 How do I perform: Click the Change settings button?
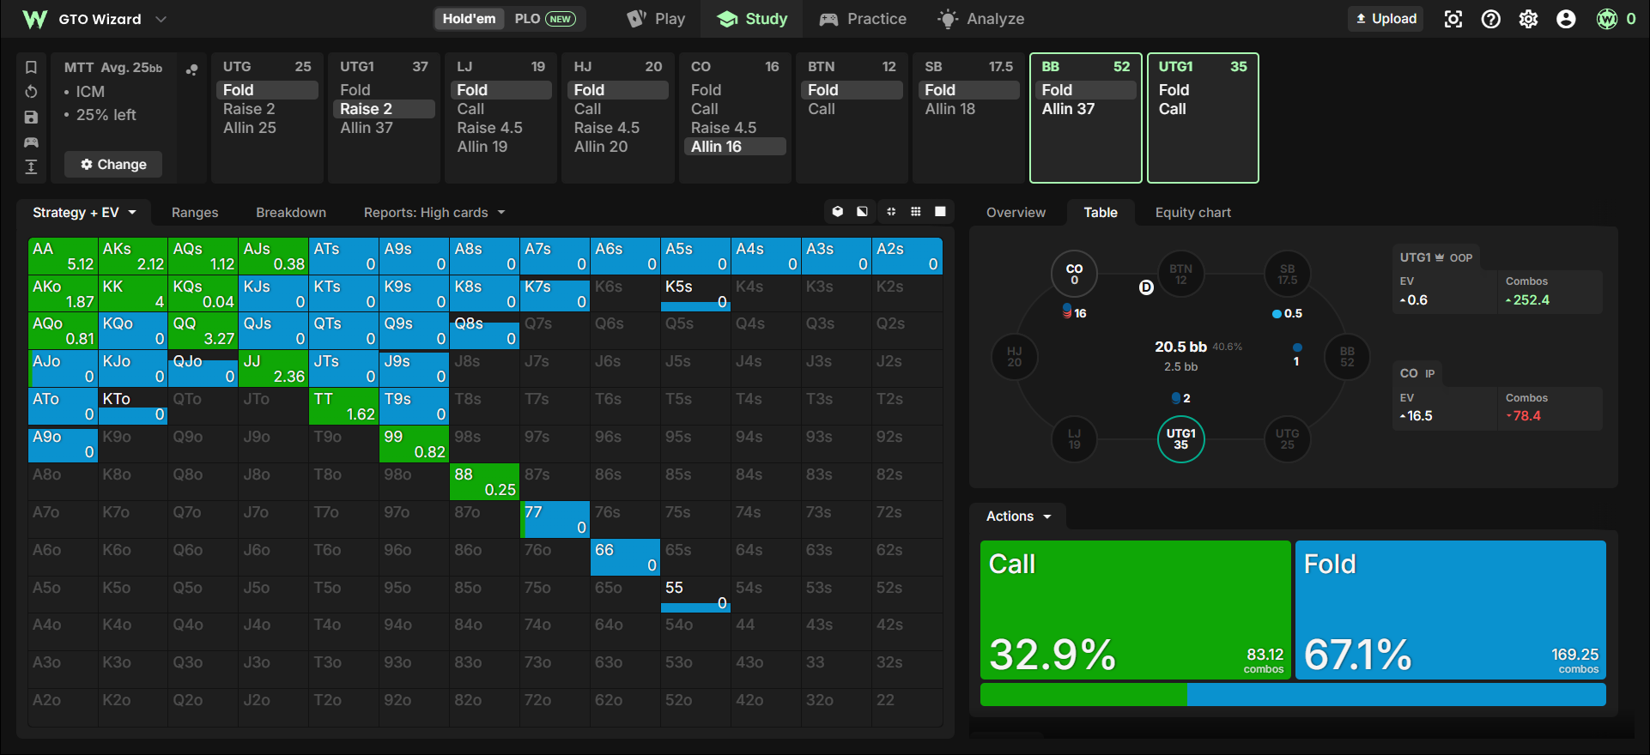click(113, 165)
